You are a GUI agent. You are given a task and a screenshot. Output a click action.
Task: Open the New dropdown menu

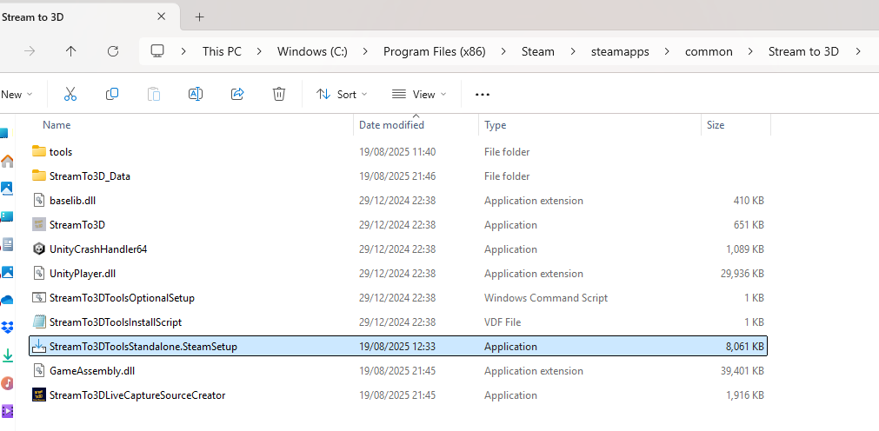[x=17, y=94]
